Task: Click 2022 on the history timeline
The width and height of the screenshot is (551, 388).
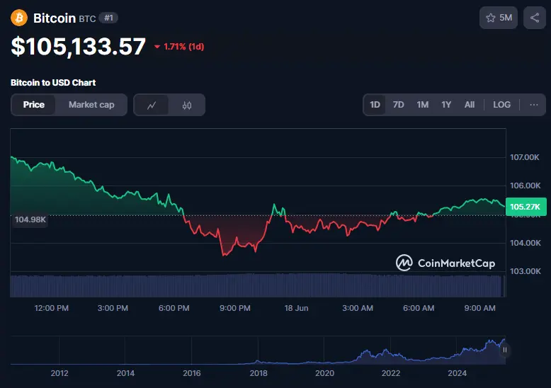Action: pyautogui.click(x=391, y=373)
